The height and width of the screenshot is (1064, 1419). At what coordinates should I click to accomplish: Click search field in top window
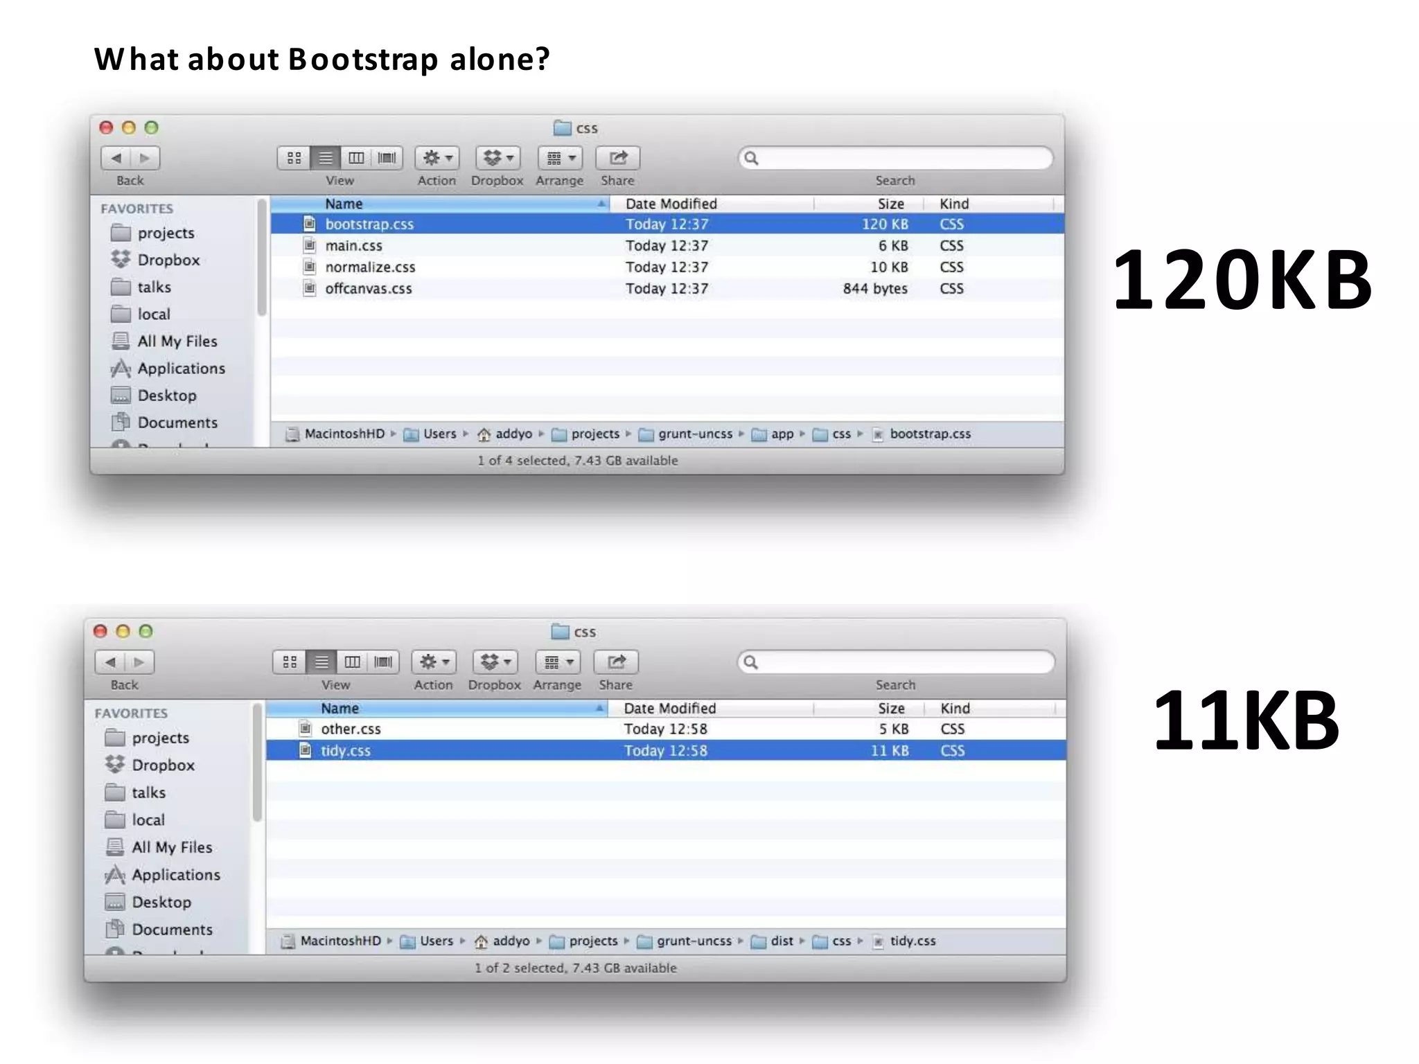895,158
